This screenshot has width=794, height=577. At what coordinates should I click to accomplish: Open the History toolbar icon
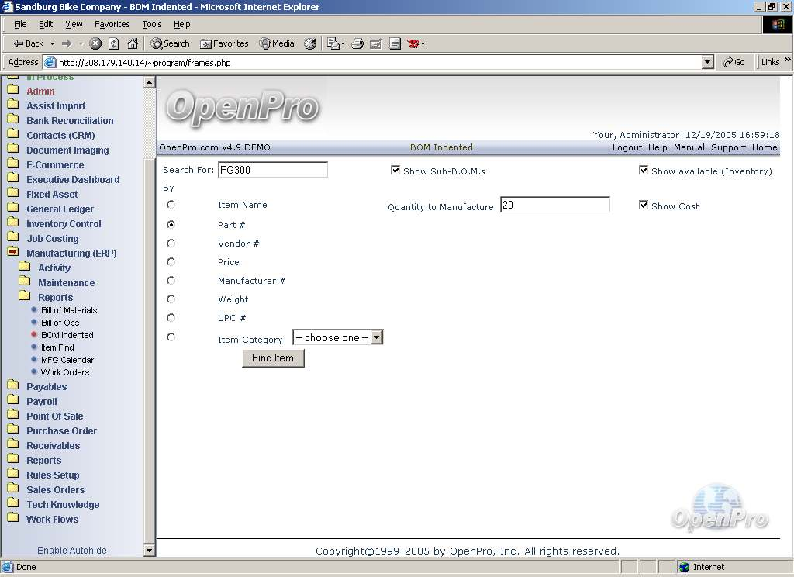coord(310,43)
